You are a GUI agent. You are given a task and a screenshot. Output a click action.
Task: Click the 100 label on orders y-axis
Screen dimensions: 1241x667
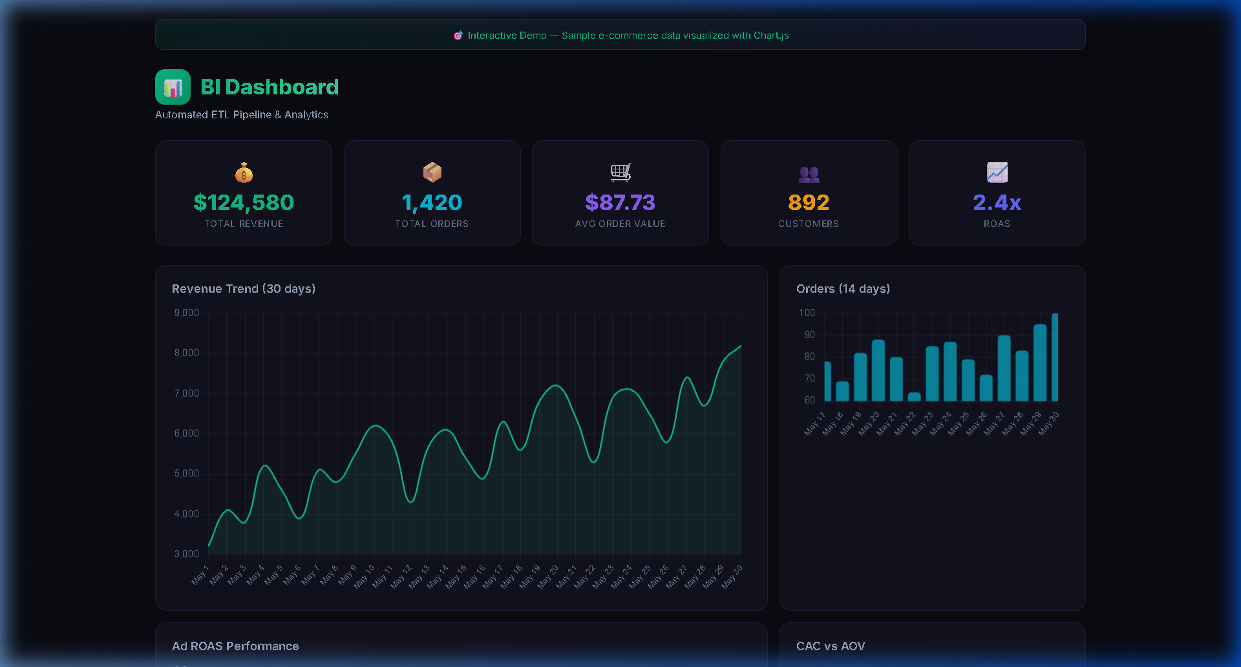[807, 313]
